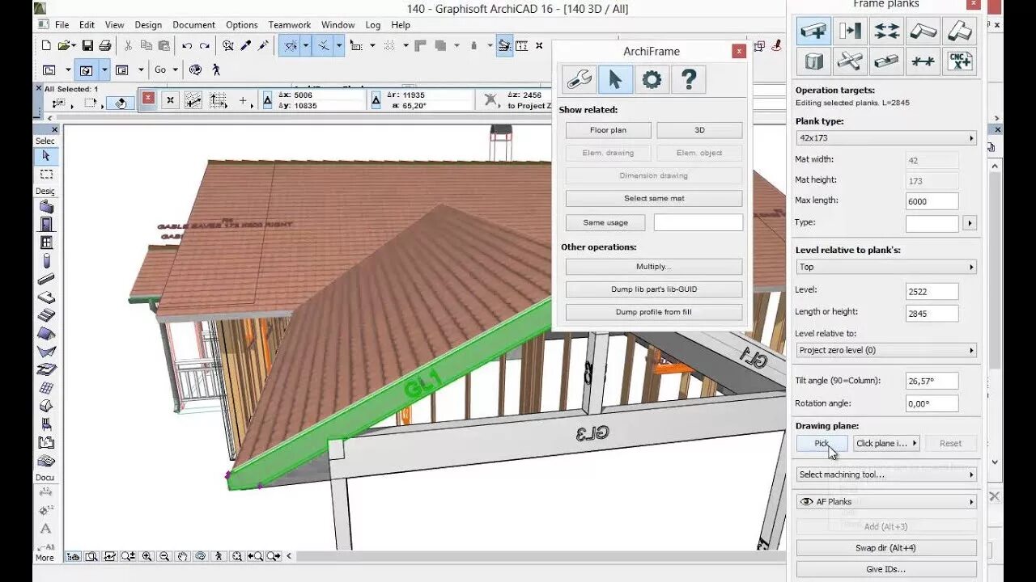Expand the Type field arrow button

(970, 222)
